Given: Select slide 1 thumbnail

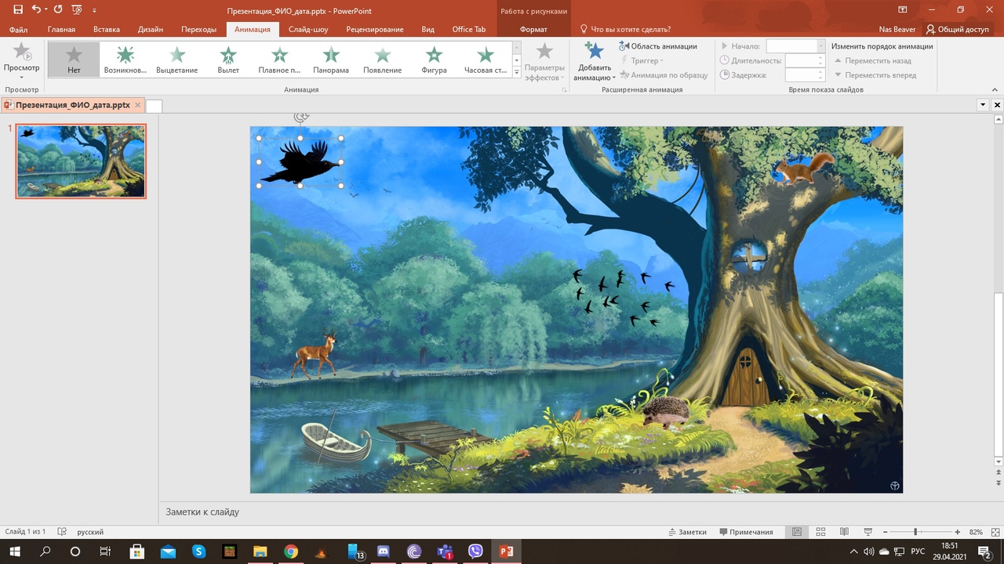Looking at the screenshot, I should tap(81, 161).
